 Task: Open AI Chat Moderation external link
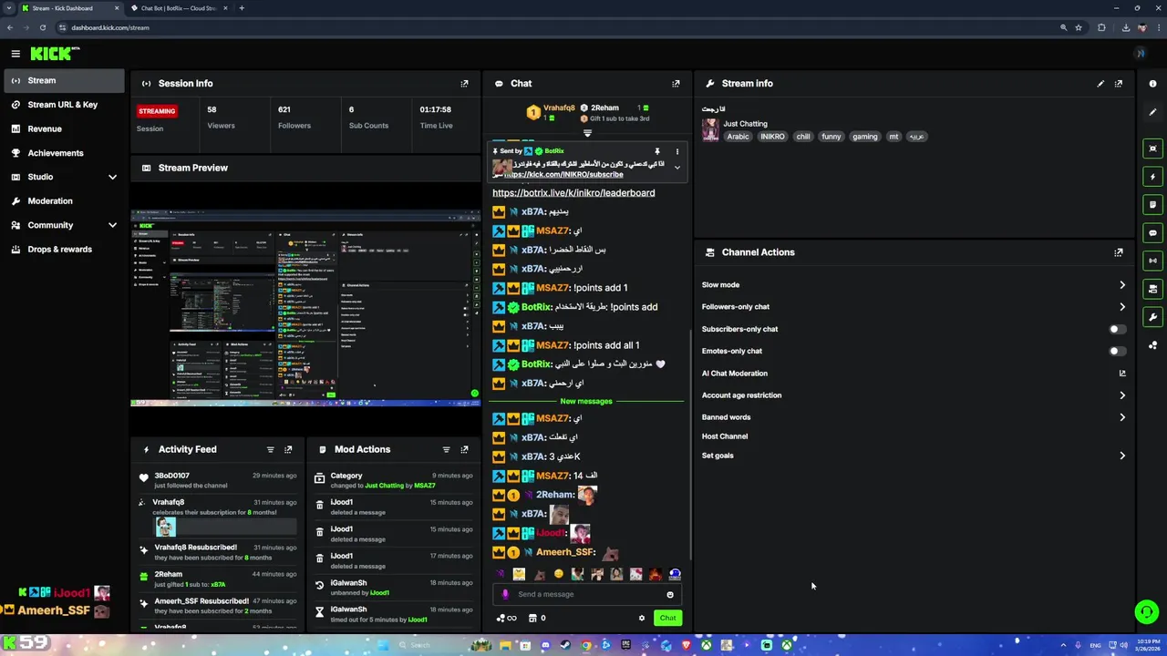point(1122,373)
